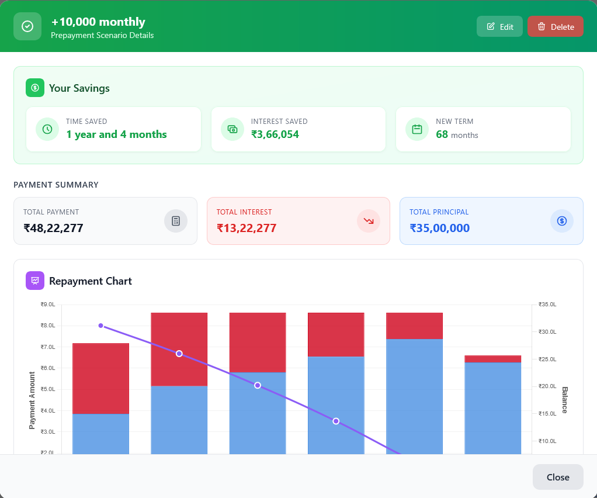
Task: Click the purple chart icon beside Repayment Chart
Action: 34,281
